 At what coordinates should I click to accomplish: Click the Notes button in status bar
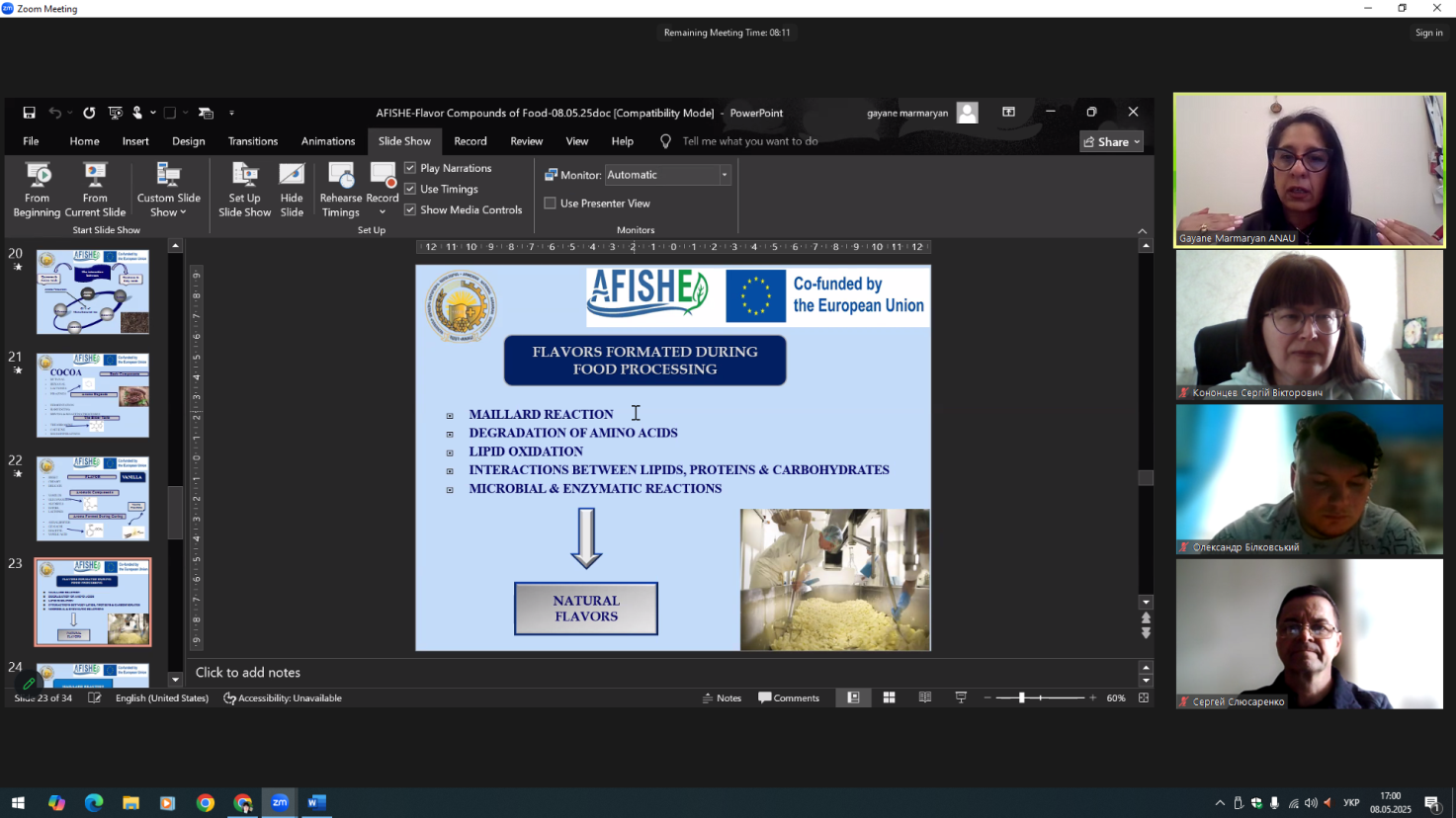pyautogui.click(x=722, y=697)
